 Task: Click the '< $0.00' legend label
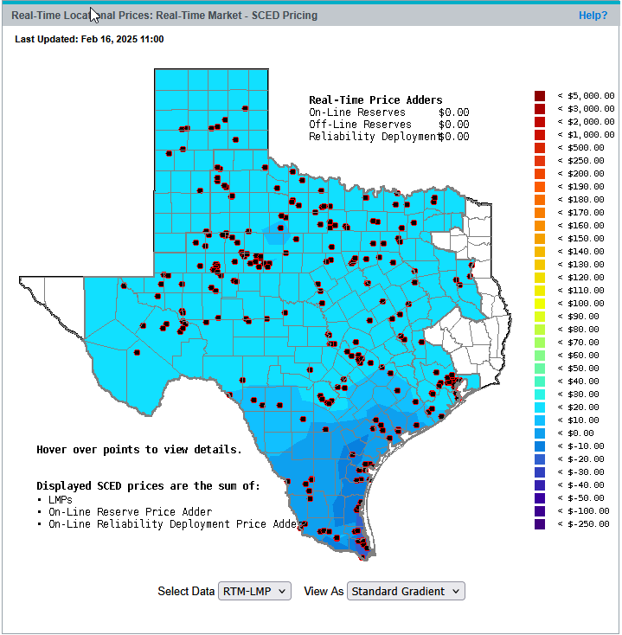click(x=575, y=433)
